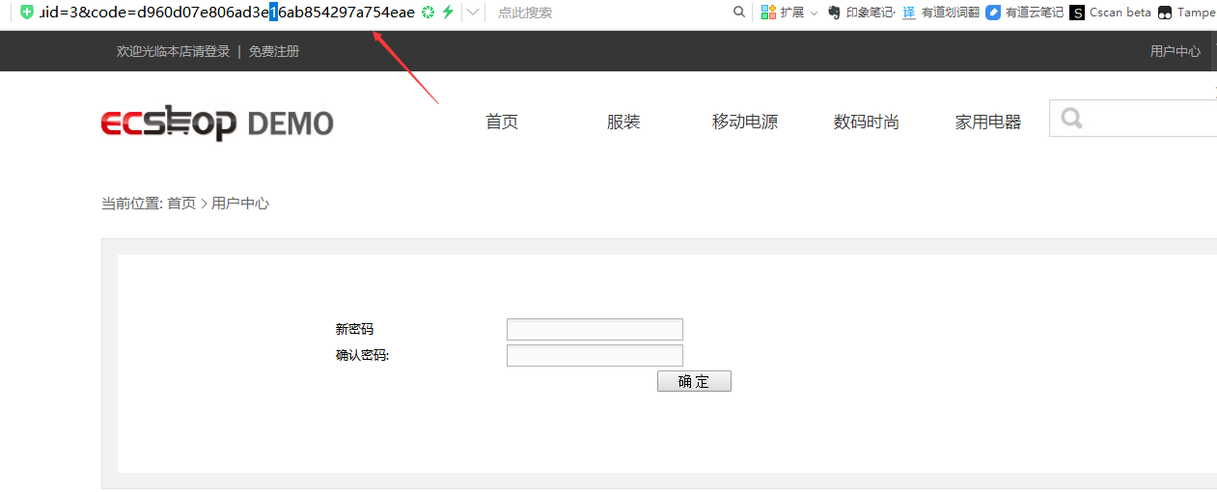Click the ECShop DEMO logo
Image resolution: width=1217 pixels, height=492 pixels.
(x=217, y=123)
